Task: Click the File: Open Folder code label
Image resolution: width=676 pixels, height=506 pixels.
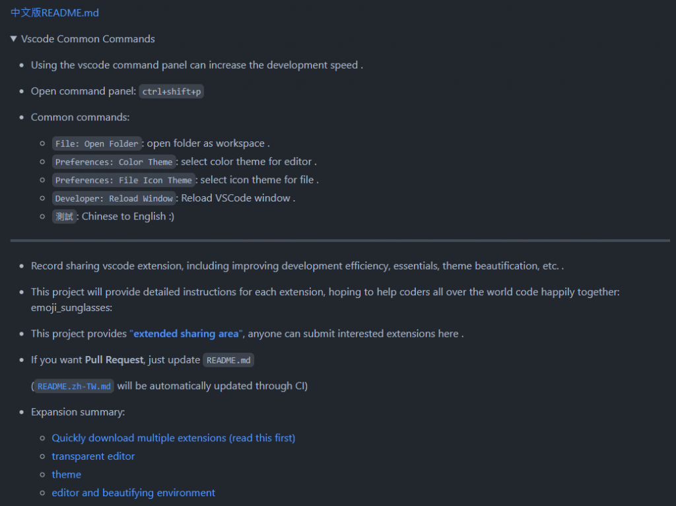Action: [96, 143]
